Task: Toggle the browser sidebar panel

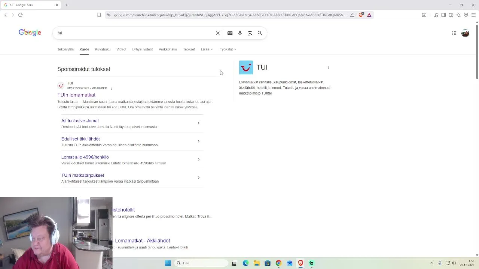Action: (x=443, y=15)
